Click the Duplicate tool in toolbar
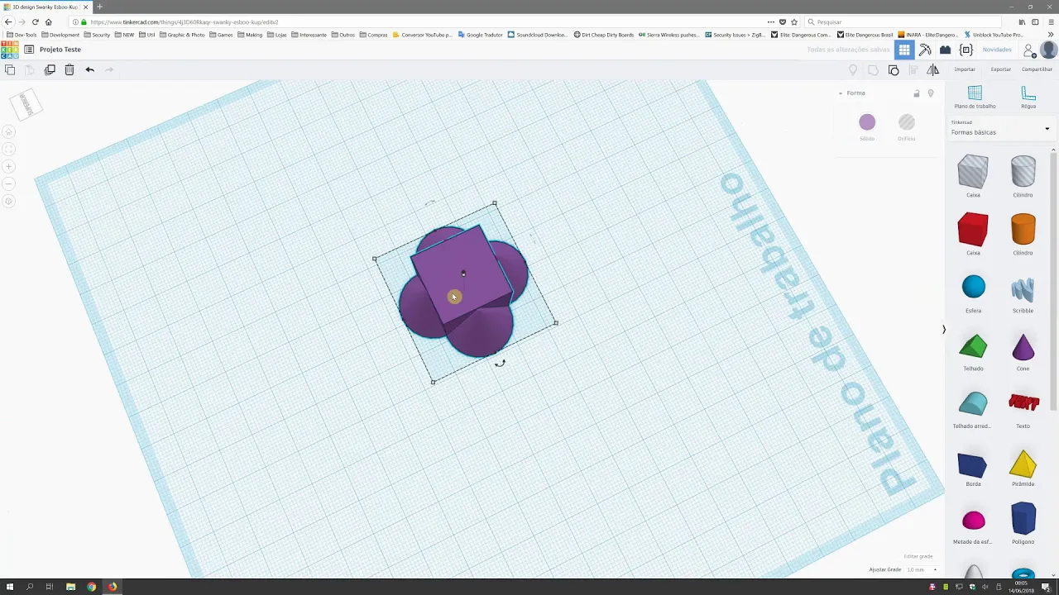 tap(50, 70)
